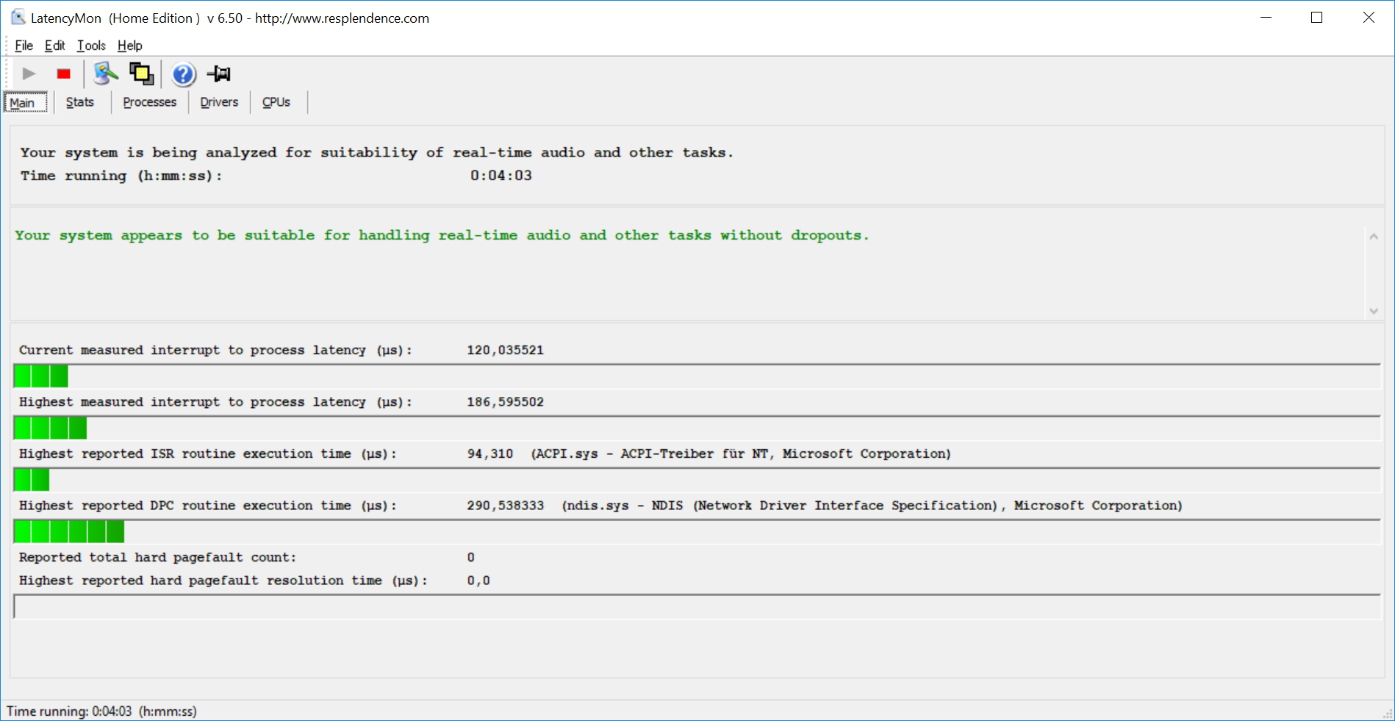Minimize the LatencyMon window
Image resolution: width=1395 pixels, height=721 pixels.
tap(1266, 18)
